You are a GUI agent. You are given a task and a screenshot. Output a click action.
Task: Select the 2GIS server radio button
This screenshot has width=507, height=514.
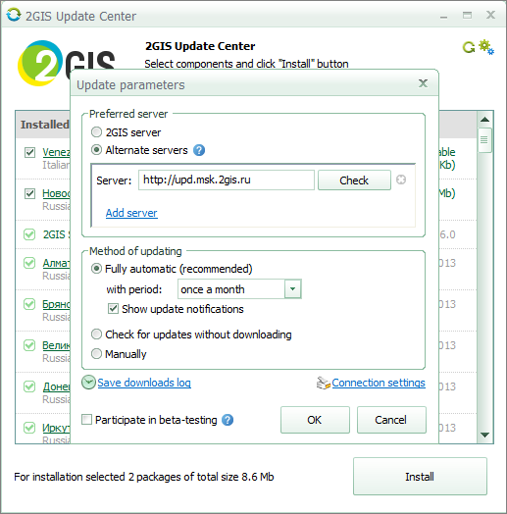96,132
